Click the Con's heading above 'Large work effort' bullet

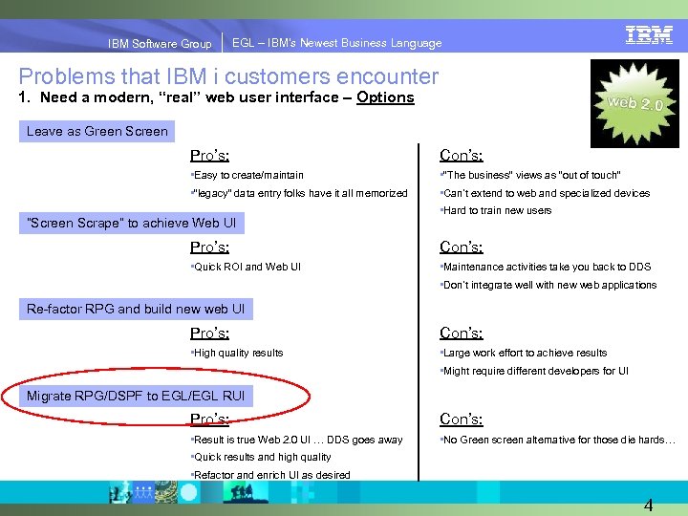coord(462,333)
